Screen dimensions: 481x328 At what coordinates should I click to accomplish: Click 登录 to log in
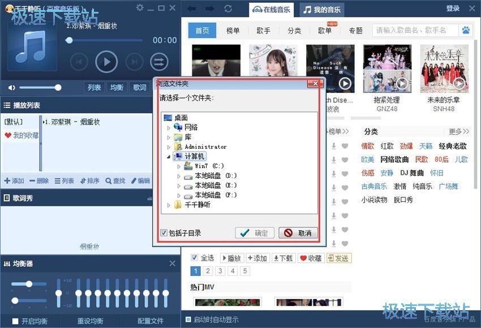tap(453, 8)
